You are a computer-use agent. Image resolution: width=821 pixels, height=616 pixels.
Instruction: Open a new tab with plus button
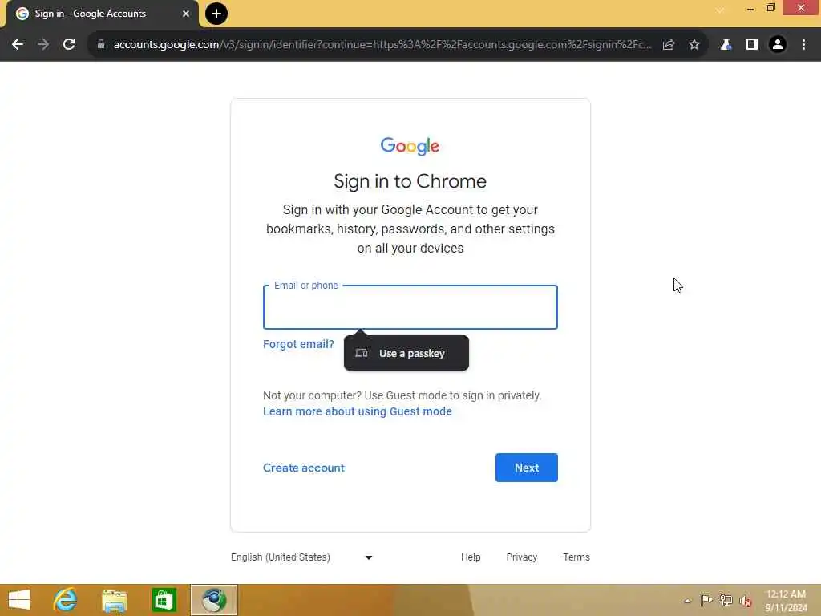pos(216,14)
